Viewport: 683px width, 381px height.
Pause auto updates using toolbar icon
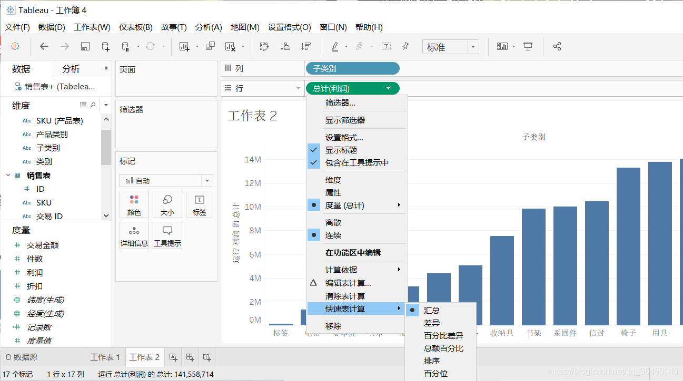tap(125, 46)
